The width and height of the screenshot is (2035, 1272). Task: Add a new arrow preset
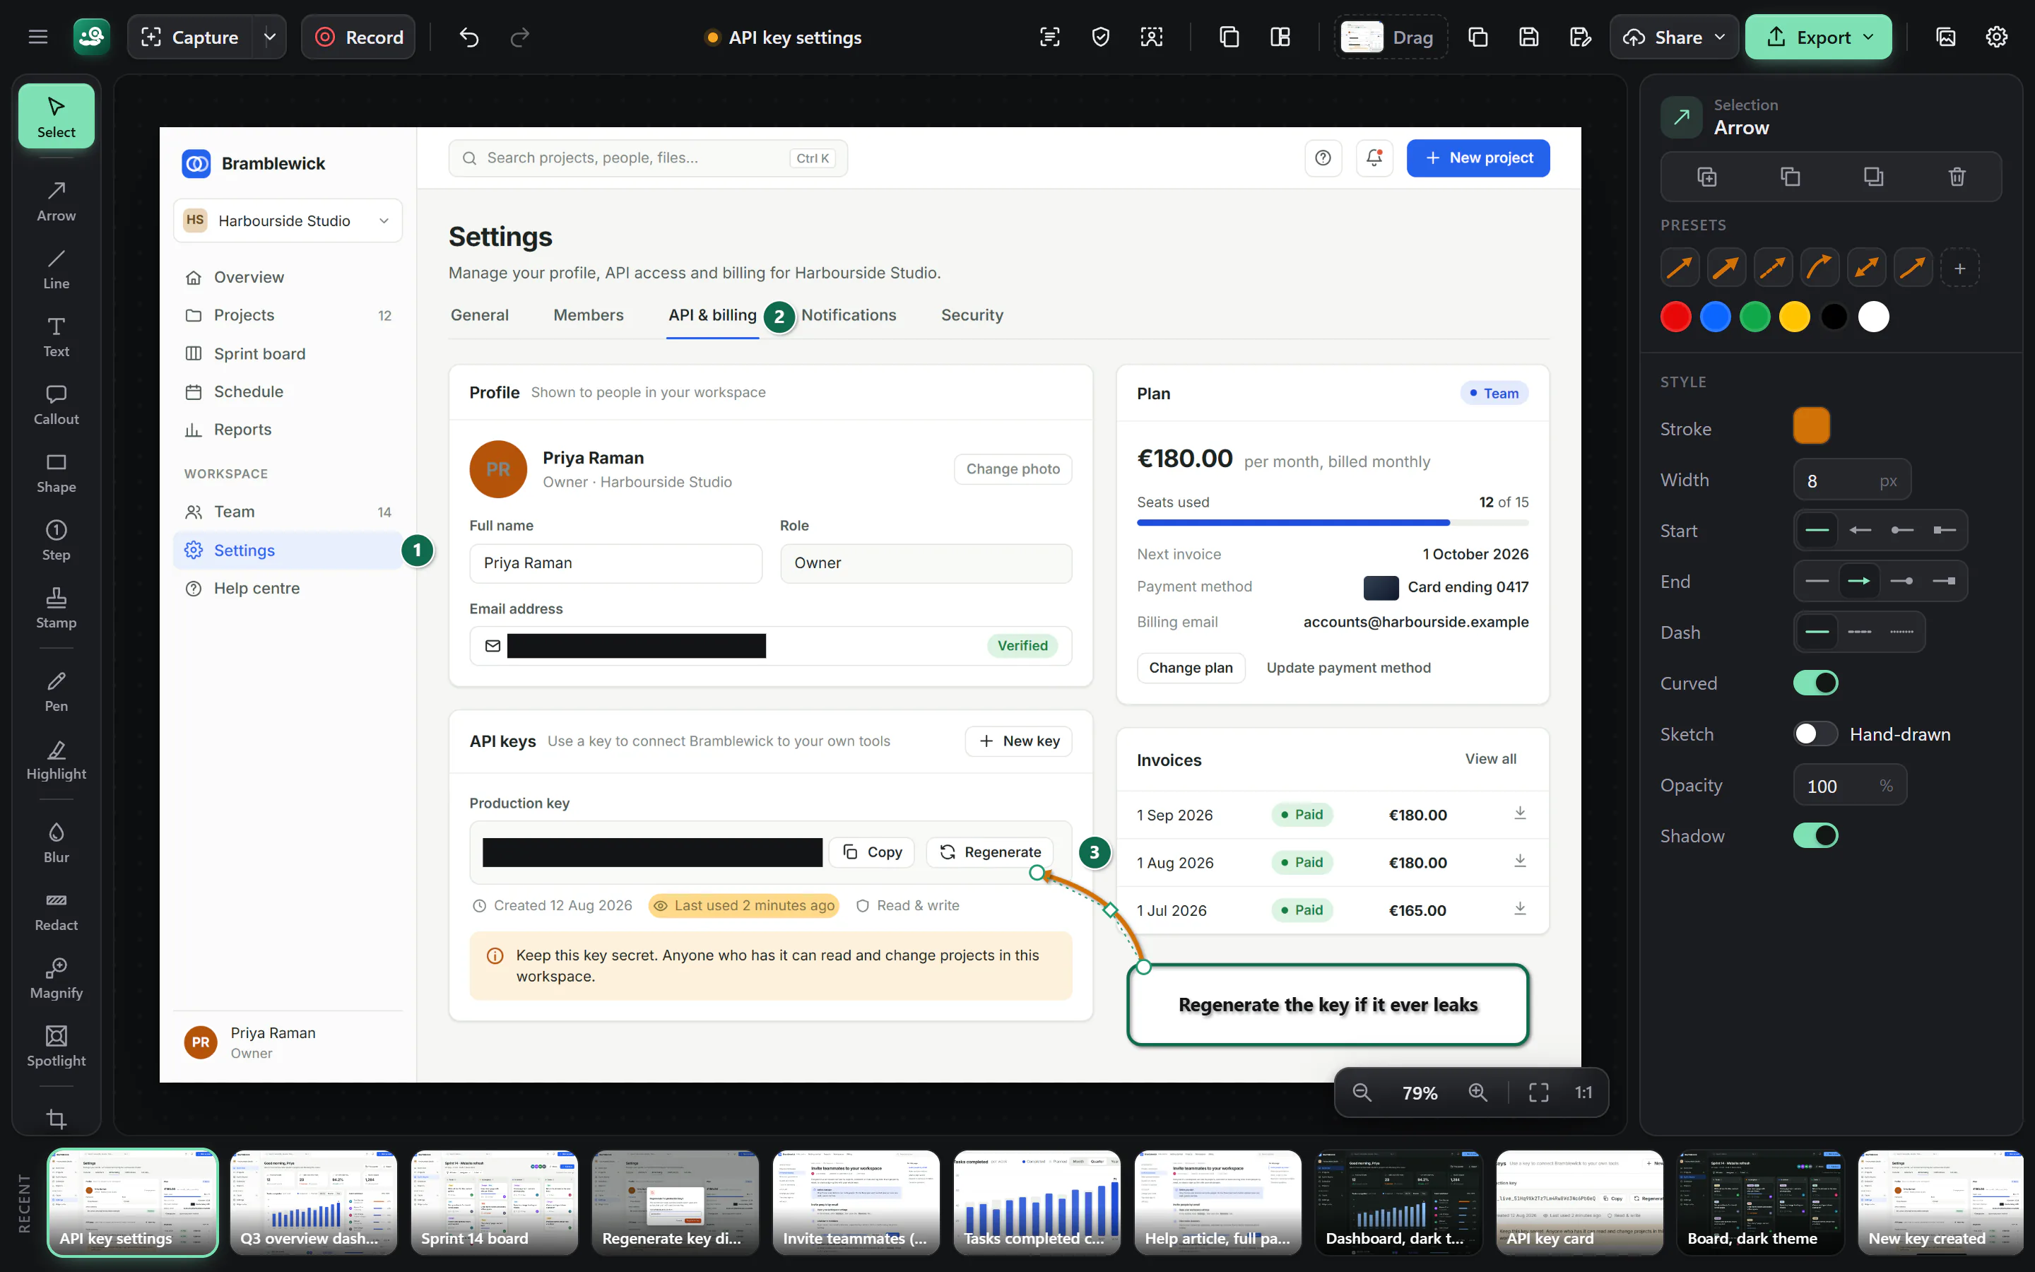pos(1959,269)
